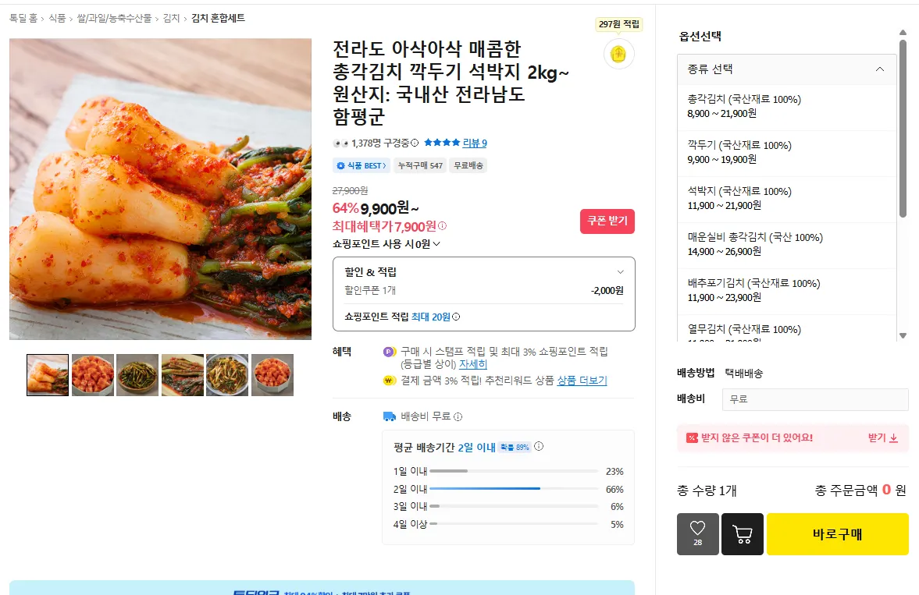The image size is (919, 595).
Task: Open the 리뷰 9 link
Action: coord(475,143)
